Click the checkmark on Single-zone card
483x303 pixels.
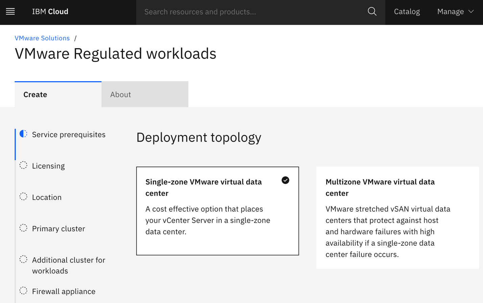[x=285, y=180]
